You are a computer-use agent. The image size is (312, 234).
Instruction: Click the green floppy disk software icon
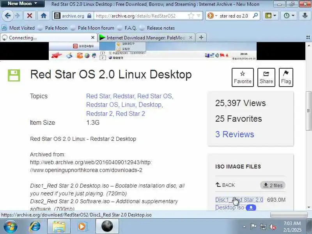(x=14, y=75)
